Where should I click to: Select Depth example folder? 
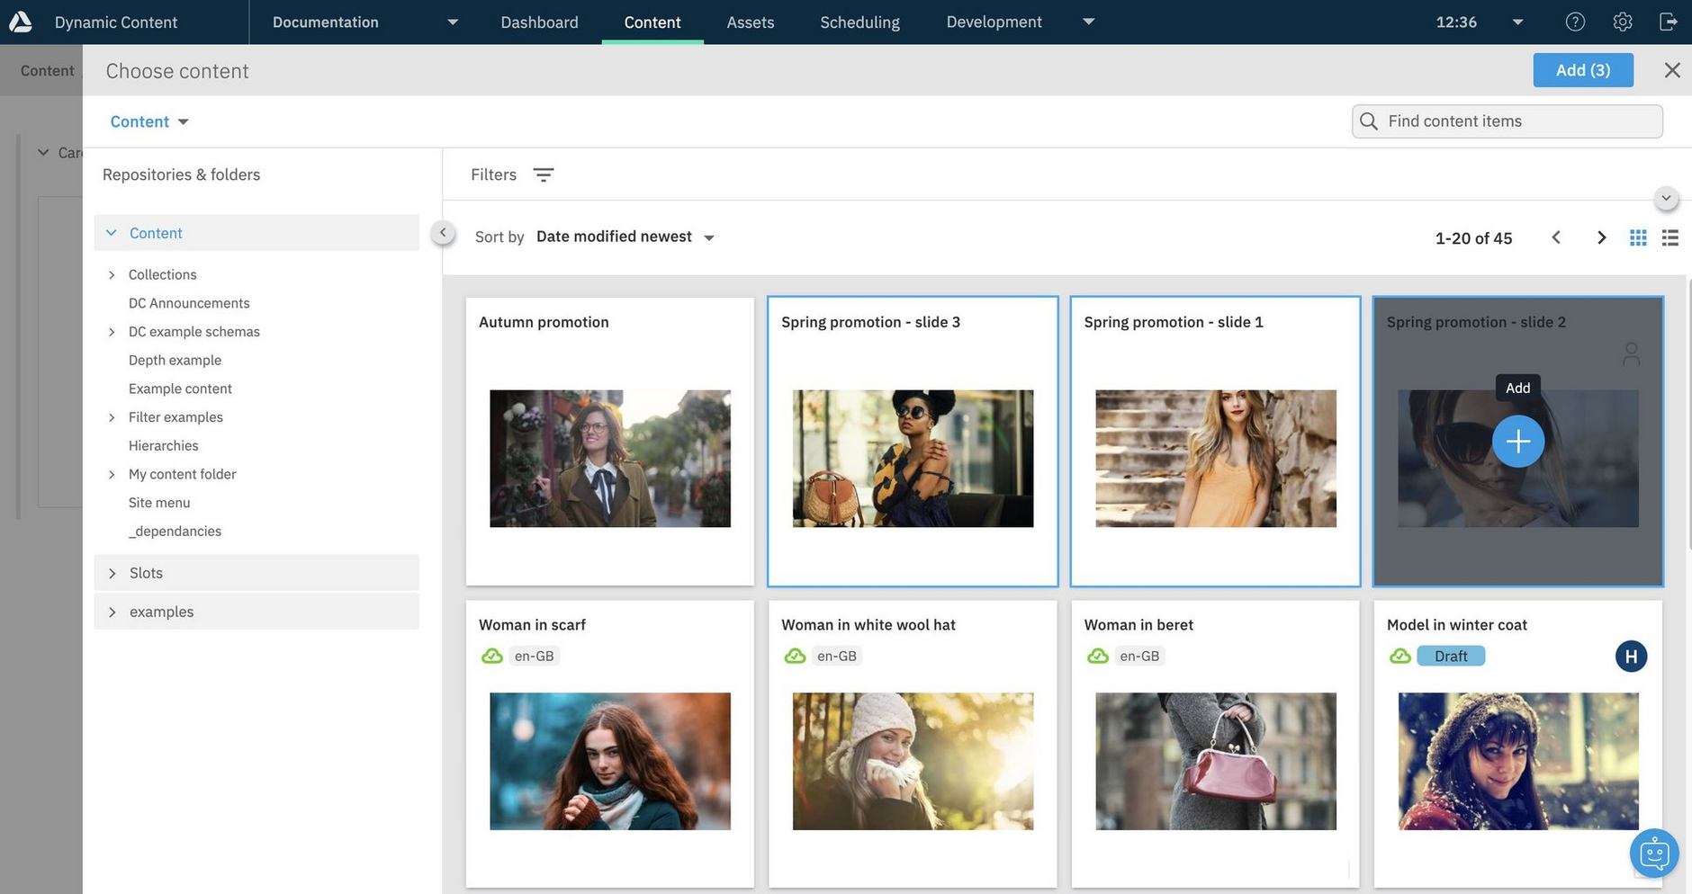coord(175,361)
